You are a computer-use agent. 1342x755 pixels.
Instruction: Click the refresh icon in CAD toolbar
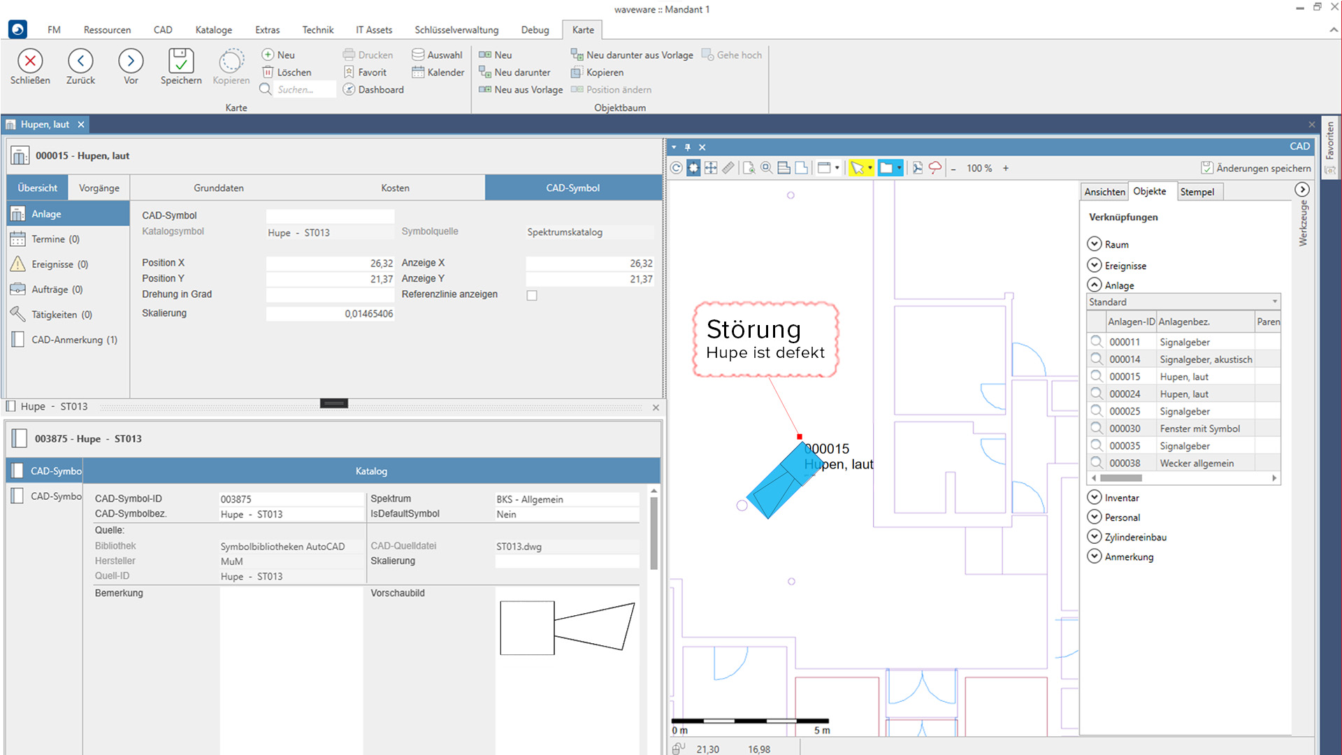[676, 168]
